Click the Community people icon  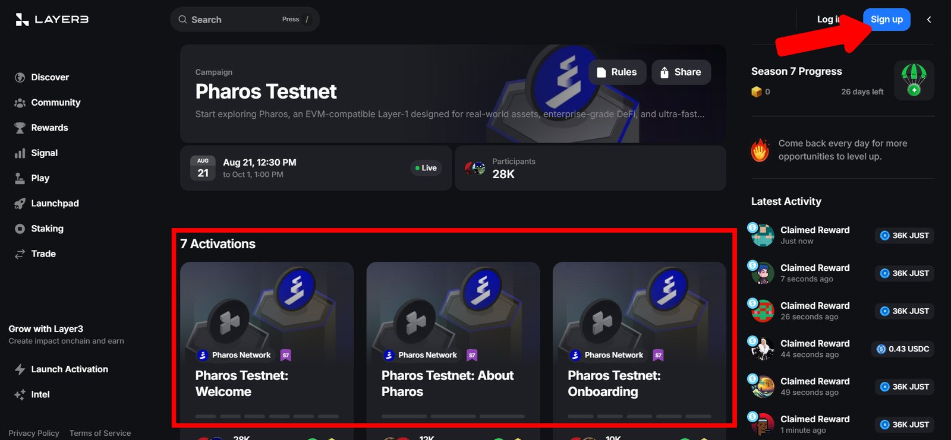(20, 103)
